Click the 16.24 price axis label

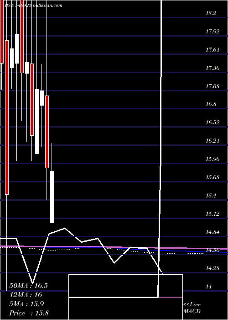[x=212, y=141]
